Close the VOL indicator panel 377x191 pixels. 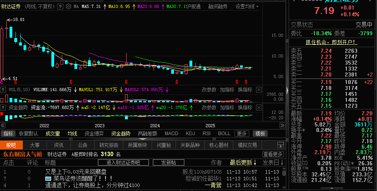[x=259, y=90]
